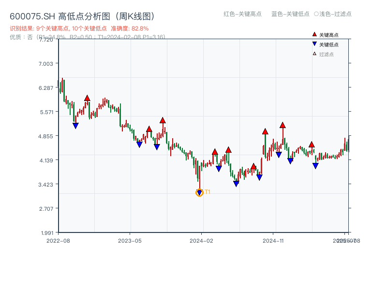The width and height of the screenshot is (387, 290).
Task: Toggle the 浅色-过滤点 circle in header
Action: (316, 14)
